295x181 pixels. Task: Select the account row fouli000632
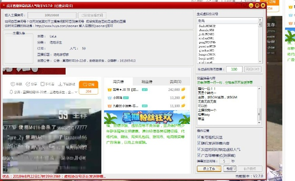click(207, 26)
